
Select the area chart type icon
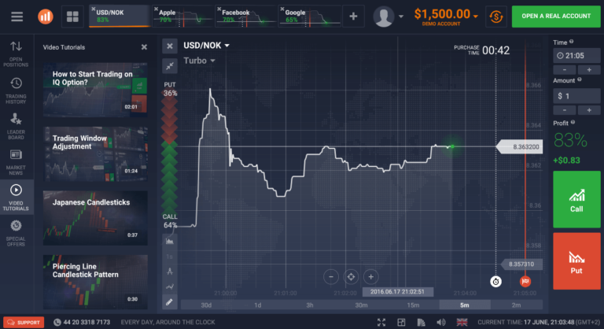(170, 241)
